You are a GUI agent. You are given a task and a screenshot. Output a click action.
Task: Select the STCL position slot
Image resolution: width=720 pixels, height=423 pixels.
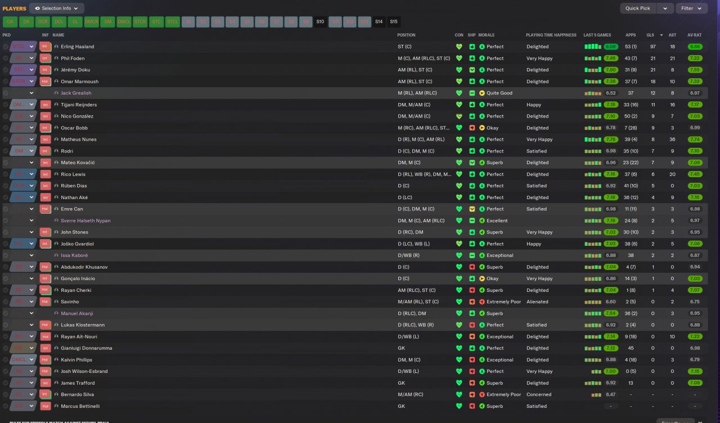point(173,22)
